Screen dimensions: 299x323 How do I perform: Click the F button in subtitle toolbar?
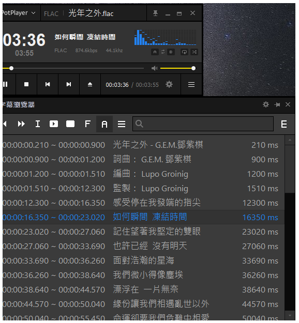pyautogui.click(x=87, y=124)
